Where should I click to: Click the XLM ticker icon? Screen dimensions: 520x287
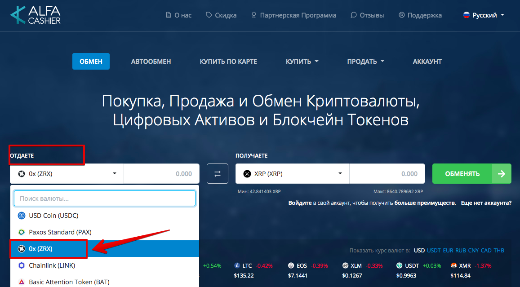coord(345,265)
